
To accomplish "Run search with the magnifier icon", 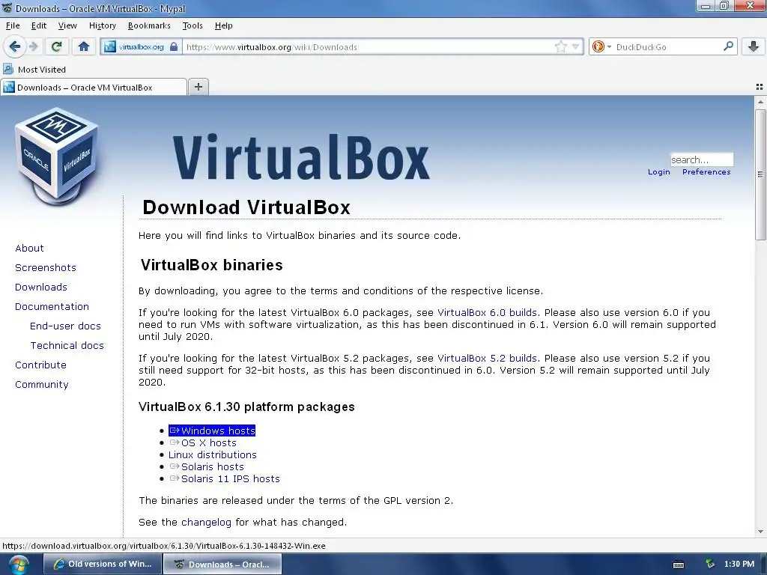I will (x=728, y=46).
